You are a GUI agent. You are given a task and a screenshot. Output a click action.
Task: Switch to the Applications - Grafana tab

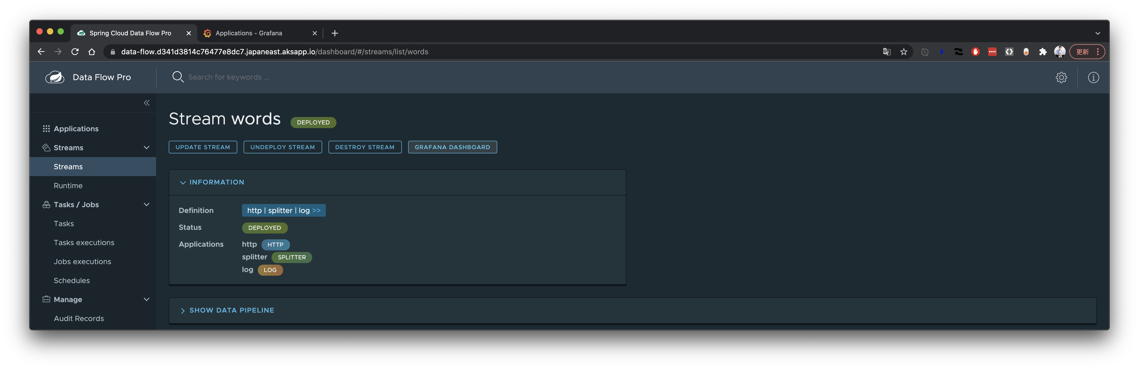coord(260,33)
